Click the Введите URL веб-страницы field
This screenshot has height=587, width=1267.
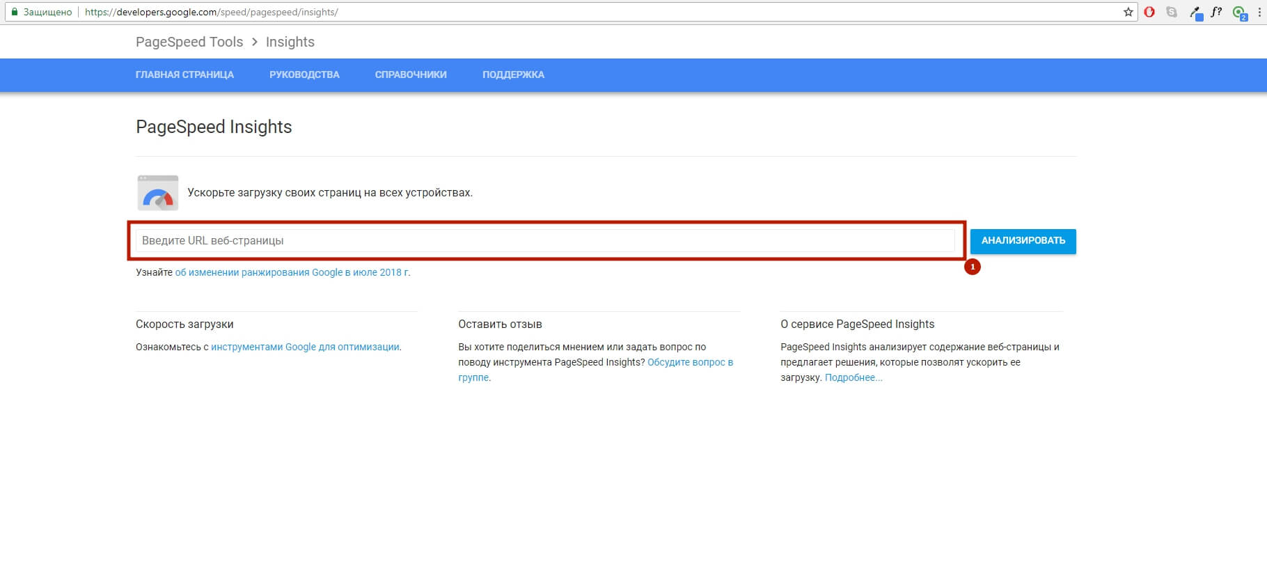coord(545,241)
